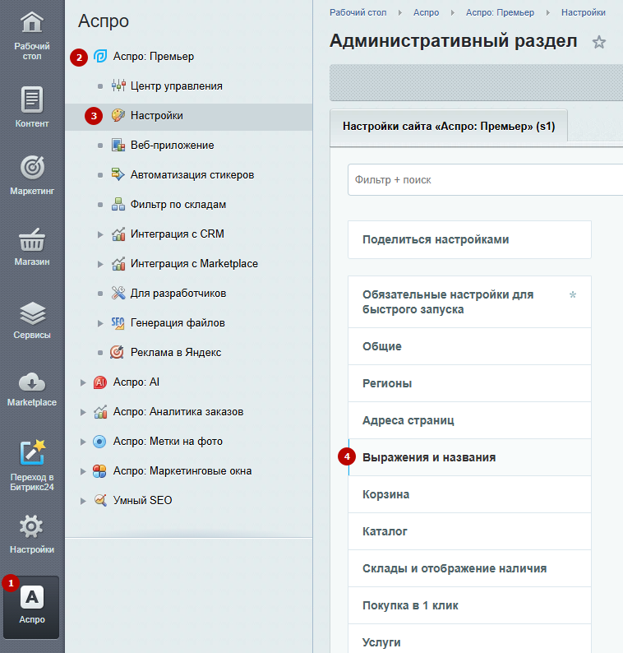Select the Маркетинг target icon
The image size is (623, 653).
coord(32,168)
